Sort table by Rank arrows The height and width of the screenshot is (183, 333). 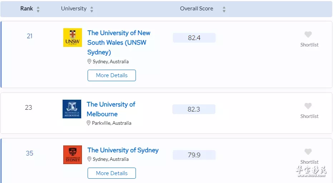[38, 9]
